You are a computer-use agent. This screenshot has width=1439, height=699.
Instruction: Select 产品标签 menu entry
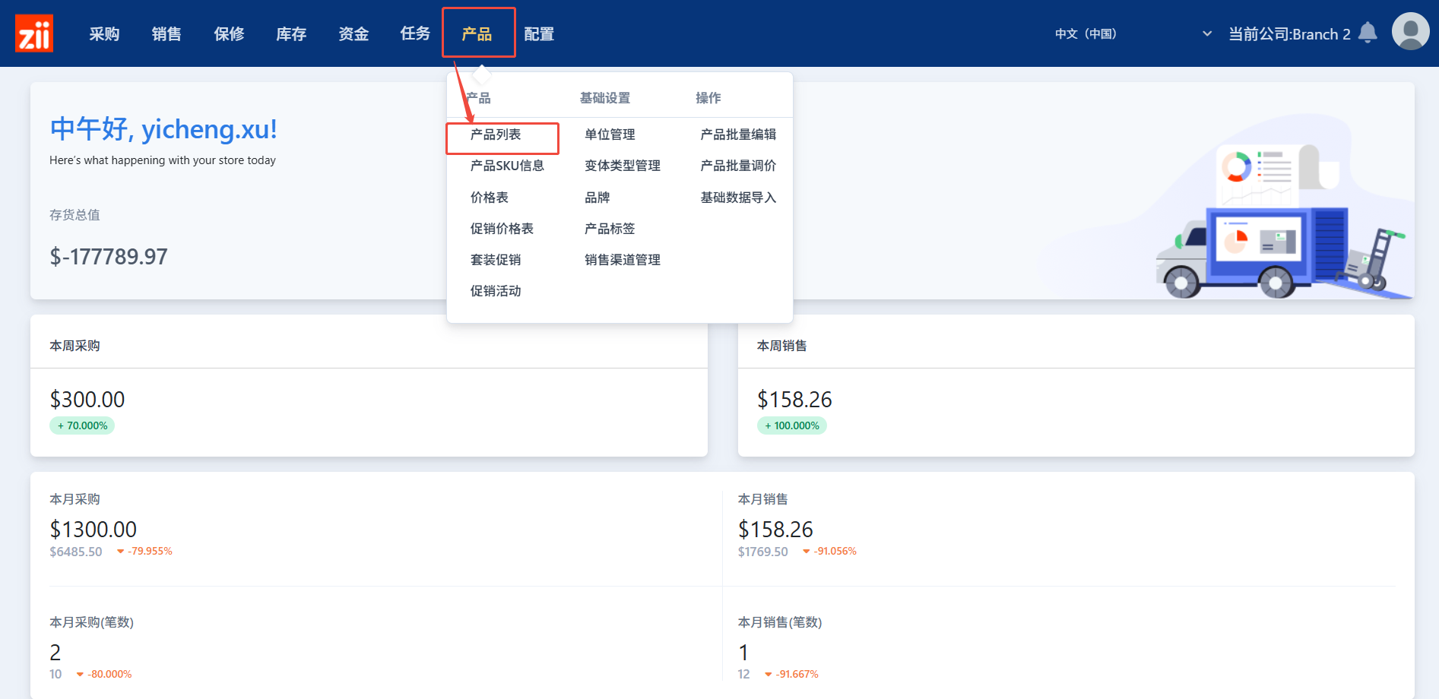(610, 229)
